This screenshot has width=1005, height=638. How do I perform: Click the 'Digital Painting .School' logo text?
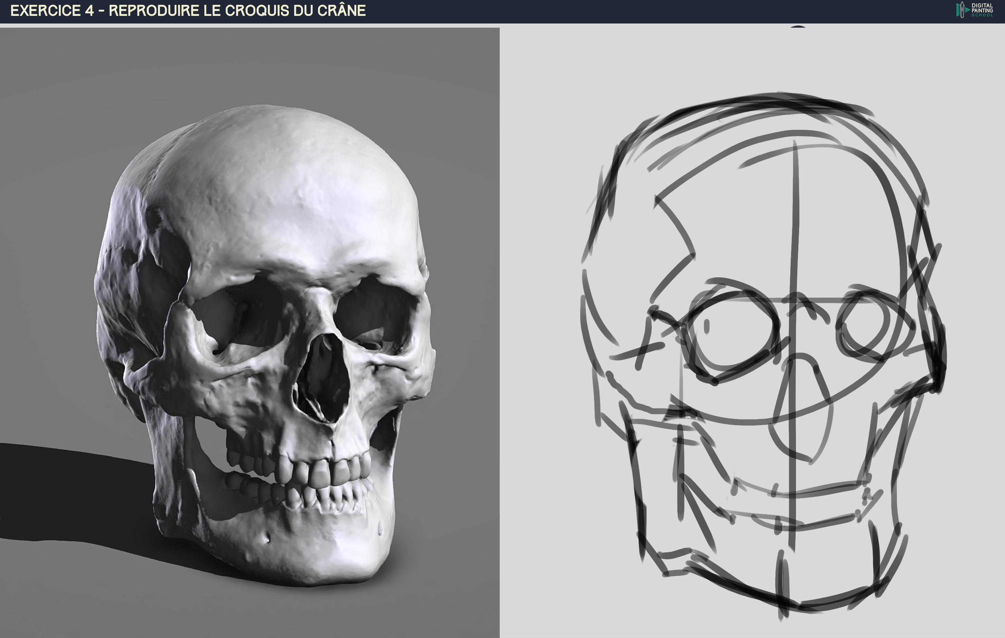coord(982,10)
